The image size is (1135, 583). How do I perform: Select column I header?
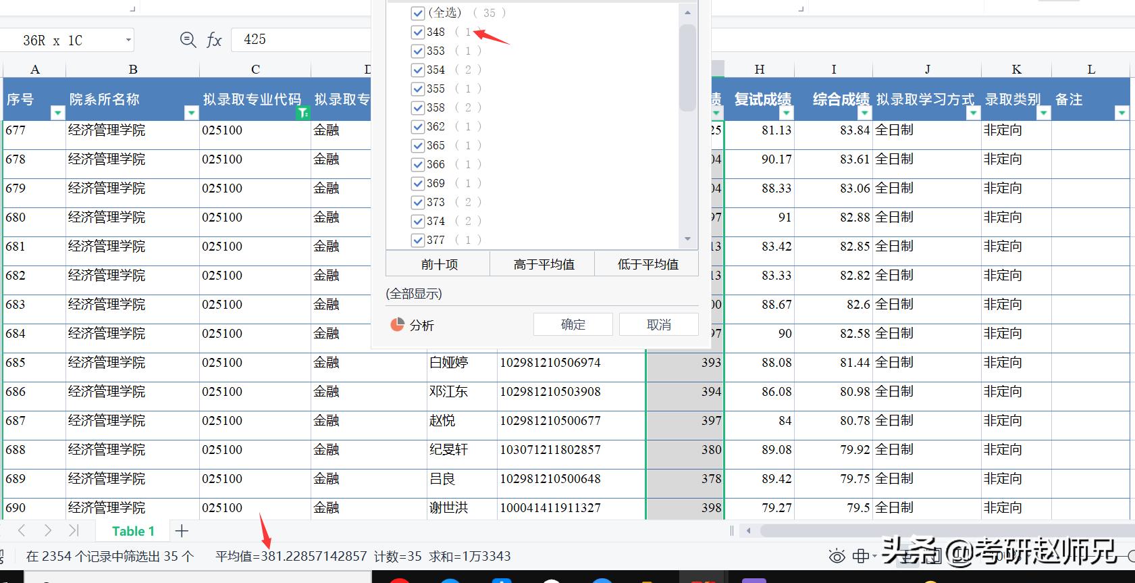pyautogui.click(x=834, y=69)
